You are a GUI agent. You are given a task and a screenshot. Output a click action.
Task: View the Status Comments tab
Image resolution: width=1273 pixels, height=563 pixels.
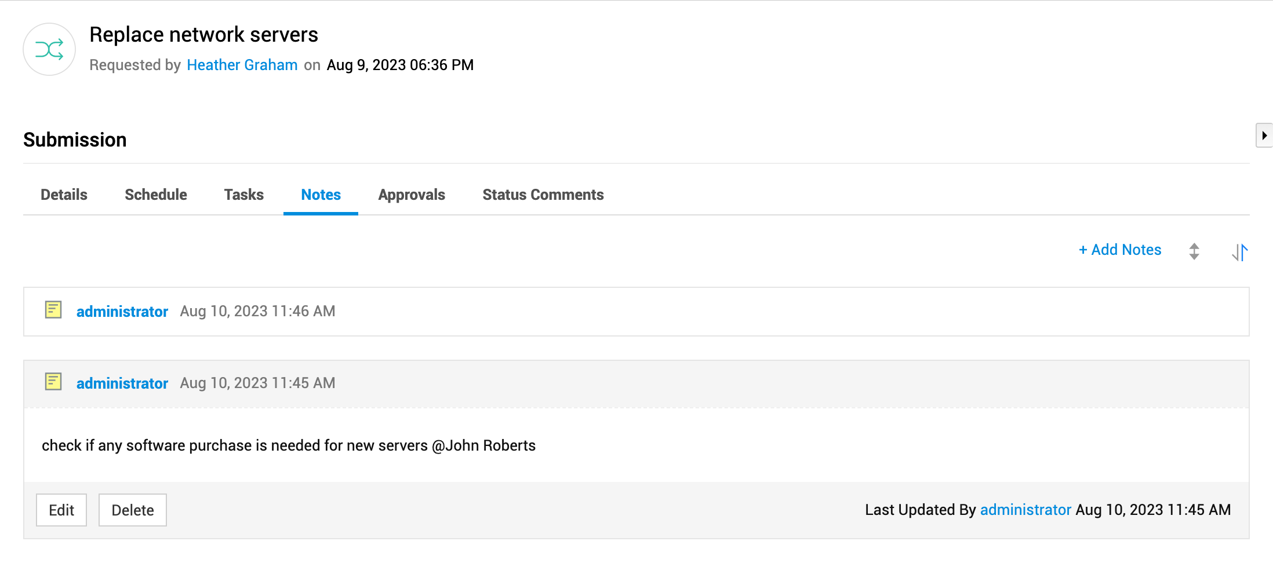pyautogui.click(x=543, y=195)
